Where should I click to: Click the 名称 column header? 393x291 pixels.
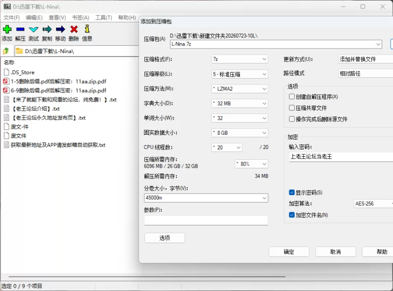point(9,62)
